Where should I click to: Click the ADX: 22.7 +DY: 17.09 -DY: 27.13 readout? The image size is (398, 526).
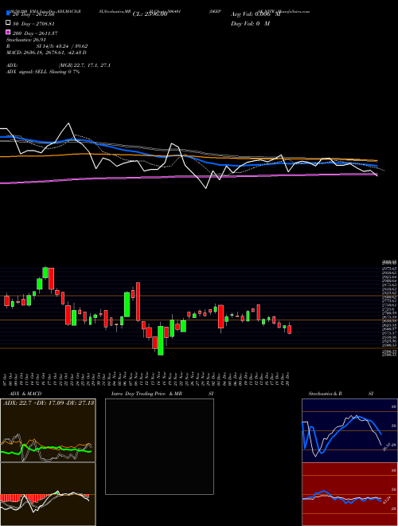(x=49, y=402)
